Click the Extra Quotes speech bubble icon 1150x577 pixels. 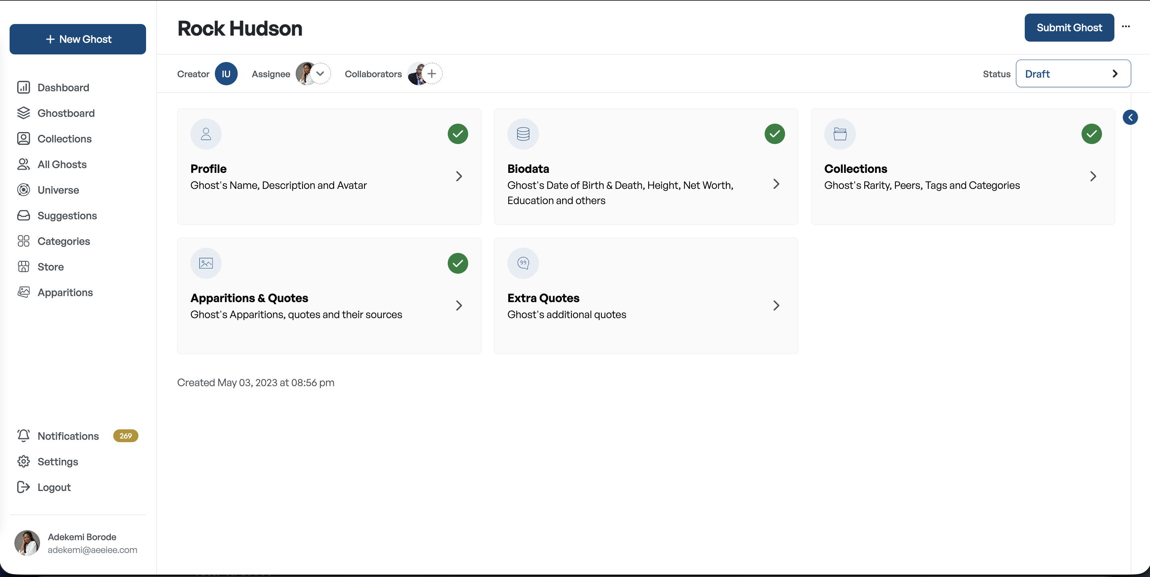click(523, 263)
